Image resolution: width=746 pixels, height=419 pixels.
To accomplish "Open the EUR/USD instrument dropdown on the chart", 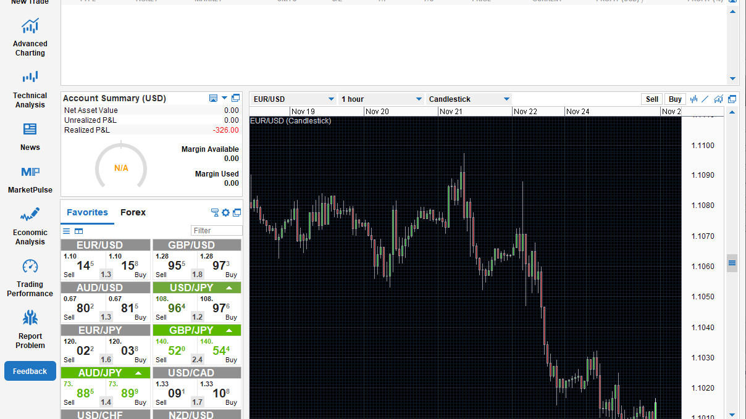I will click(293, 99).
